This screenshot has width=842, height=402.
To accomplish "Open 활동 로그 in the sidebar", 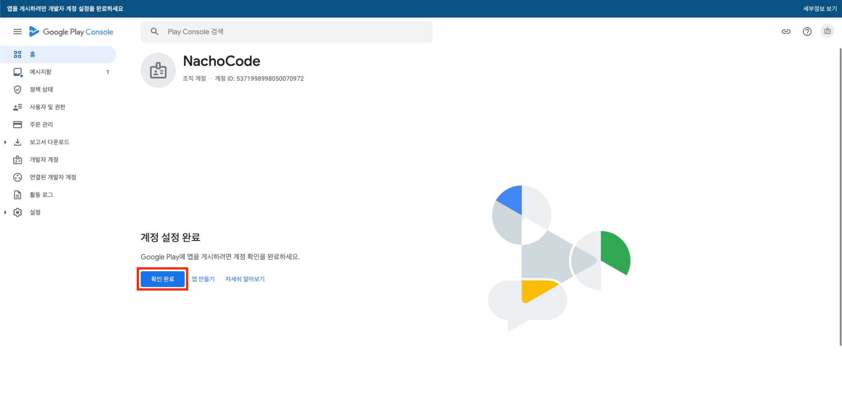I will [58, 195].
